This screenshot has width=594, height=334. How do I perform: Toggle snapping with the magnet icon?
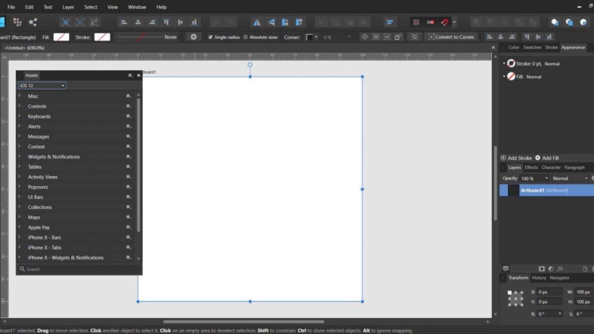[444, 22]
